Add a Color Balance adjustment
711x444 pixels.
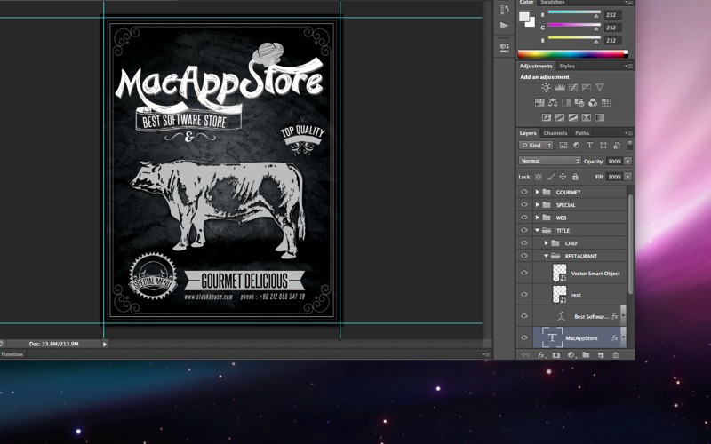point(553,102)
